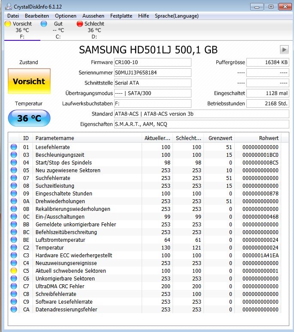Click the Schnittstelle field Serial ATA

pyautogui.click(x=153, y=83)
